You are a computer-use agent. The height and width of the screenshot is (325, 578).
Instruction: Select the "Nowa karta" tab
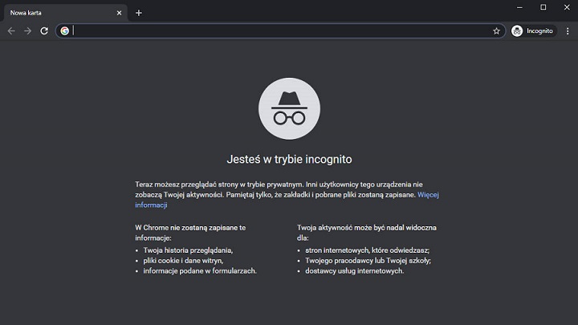point(56,13)
